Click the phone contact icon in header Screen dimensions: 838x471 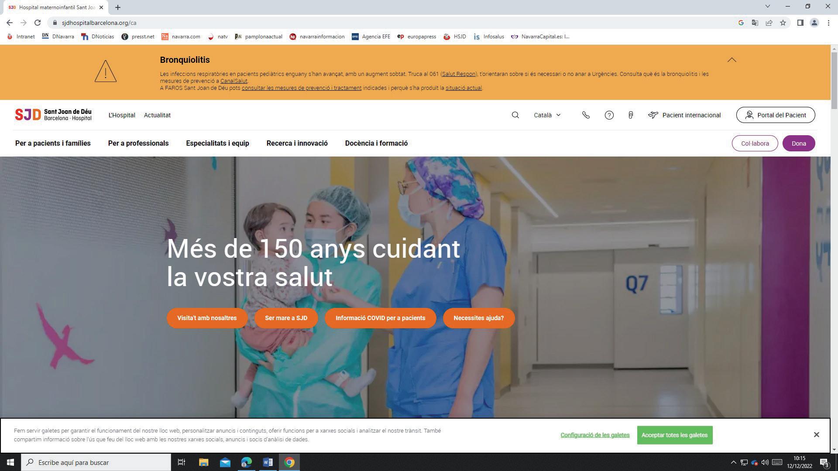(586, 115)
